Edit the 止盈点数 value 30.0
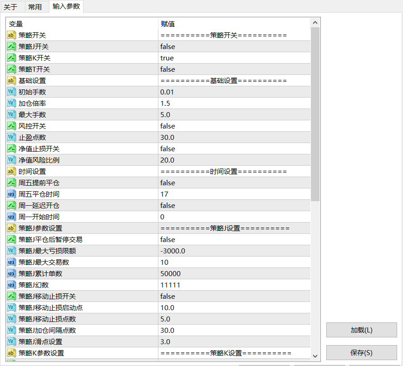Image resolution: width=403 pixels, height=366 pixels. (167, 138)
